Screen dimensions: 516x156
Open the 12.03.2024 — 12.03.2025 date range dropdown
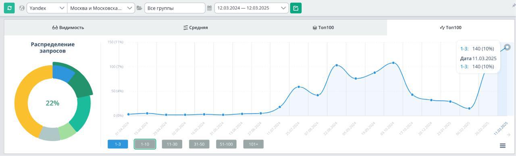pos(252,8)
